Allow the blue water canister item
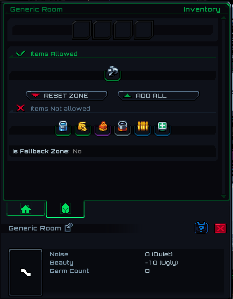233x299 pixels. tap(63, 128)
